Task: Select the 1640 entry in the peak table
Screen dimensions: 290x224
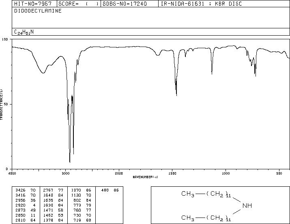Action: [x=48, y=195]
